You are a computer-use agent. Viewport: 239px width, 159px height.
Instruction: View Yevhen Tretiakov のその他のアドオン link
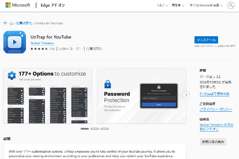pyautogui.click(x=216, y=127)
